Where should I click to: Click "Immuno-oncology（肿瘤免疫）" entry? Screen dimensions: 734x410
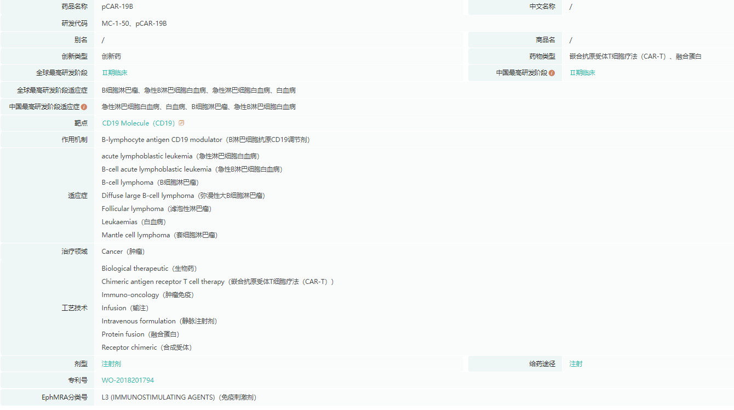coord(148,295)
